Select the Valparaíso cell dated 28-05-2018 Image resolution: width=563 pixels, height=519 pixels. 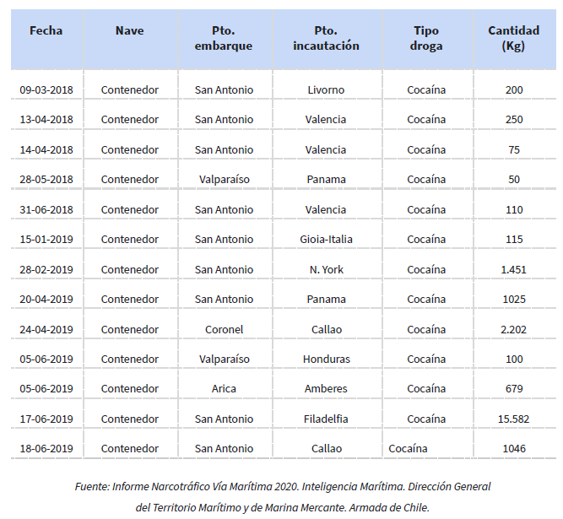225,179
